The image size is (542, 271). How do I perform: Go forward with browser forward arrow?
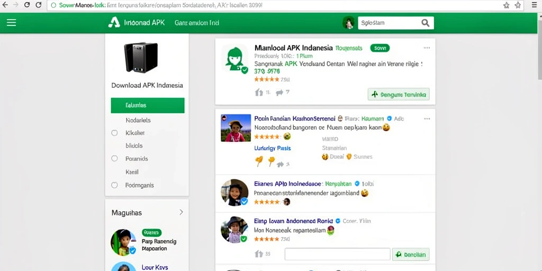16,5
